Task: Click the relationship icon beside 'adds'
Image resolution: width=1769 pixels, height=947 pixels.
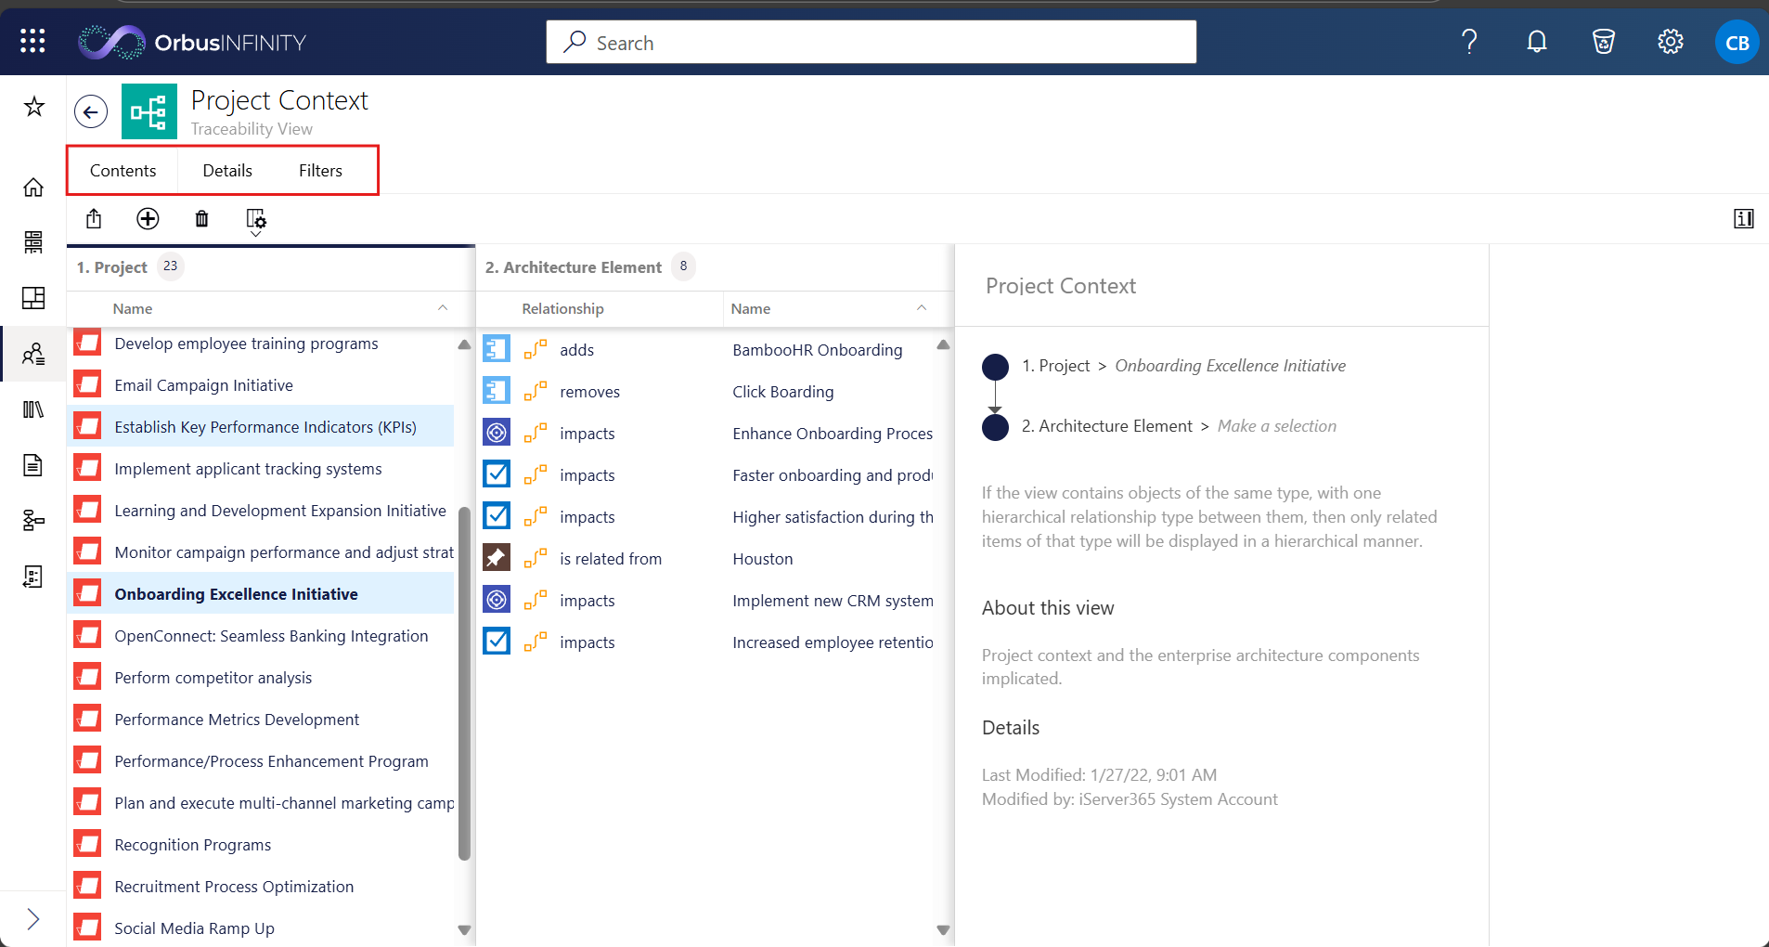Action: point(536,350)
